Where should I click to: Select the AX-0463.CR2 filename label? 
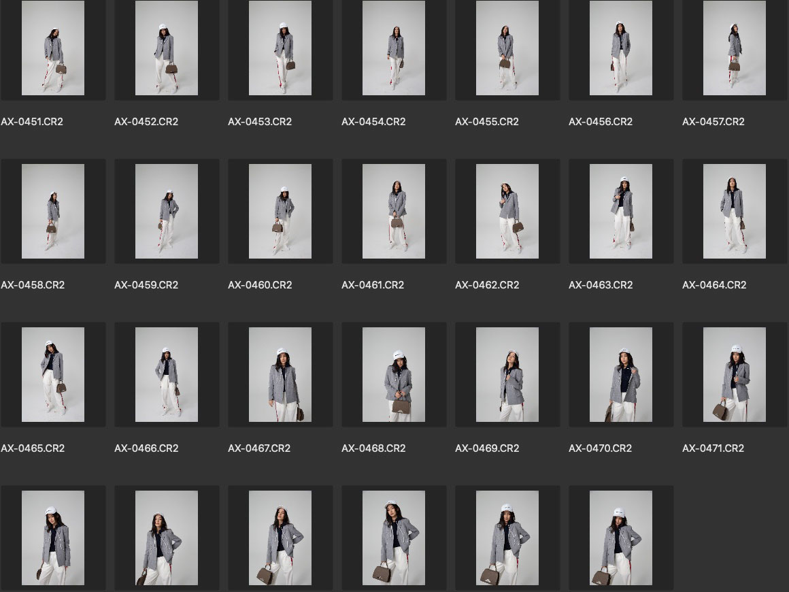point(601,285)
